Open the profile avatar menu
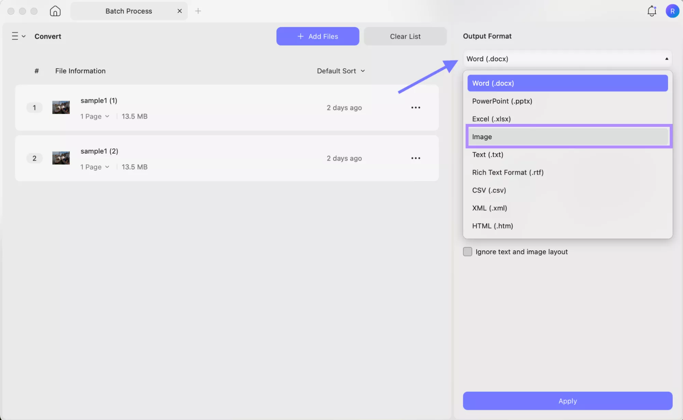This screenshot has height=420, width=683. (672, 11)
